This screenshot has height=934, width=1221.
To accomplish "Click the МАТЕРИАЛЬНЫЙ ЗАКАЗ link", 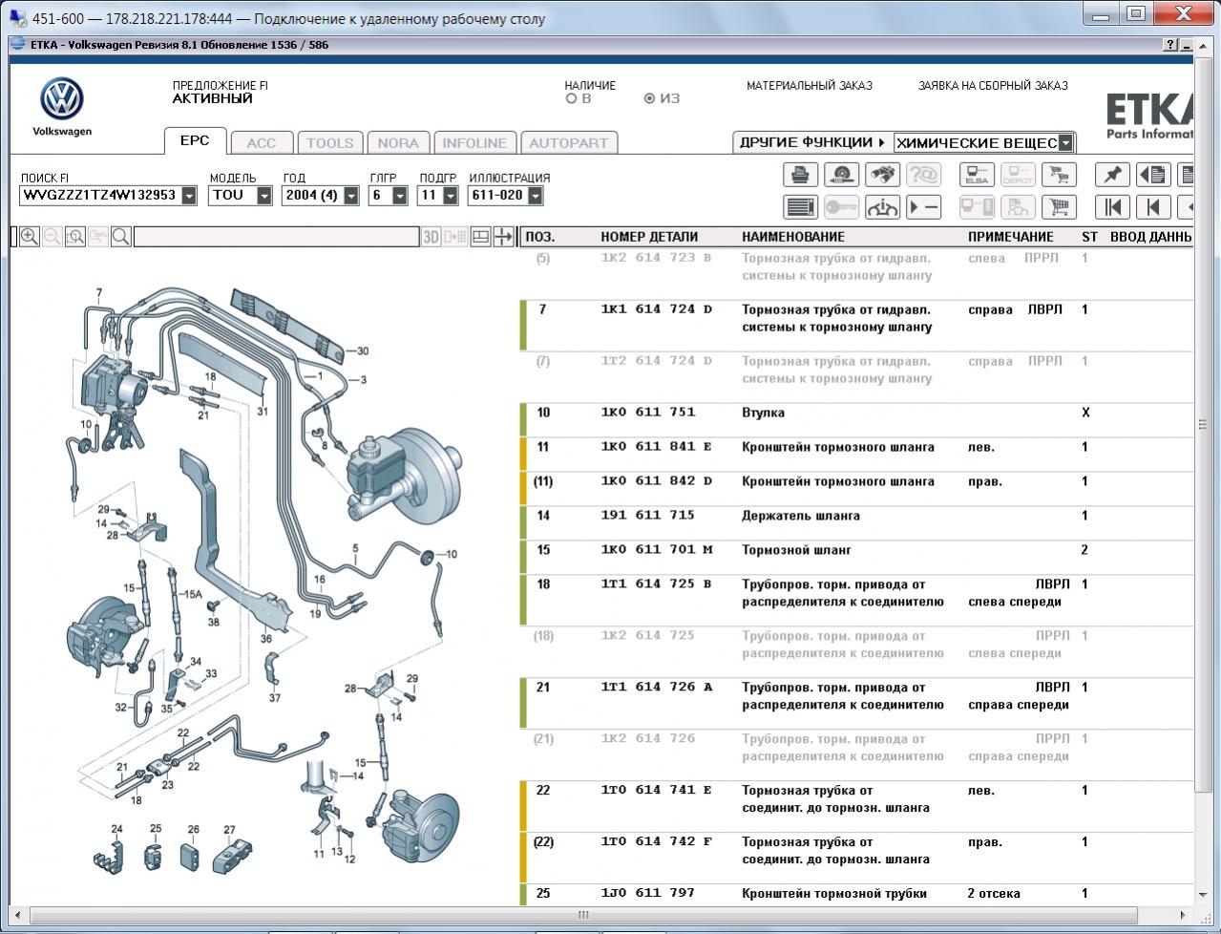I will coord(810,86).
